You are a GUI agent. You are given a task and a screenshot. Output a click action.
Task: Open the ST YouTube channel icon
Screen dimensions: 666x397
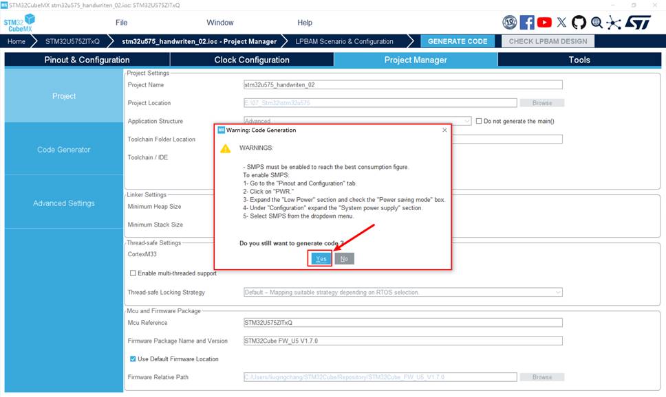click(x=544, y=22)
